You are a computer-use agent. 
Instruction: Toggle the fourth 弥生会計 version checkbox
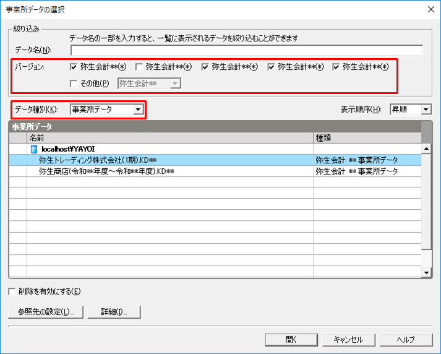click(271, 67)
